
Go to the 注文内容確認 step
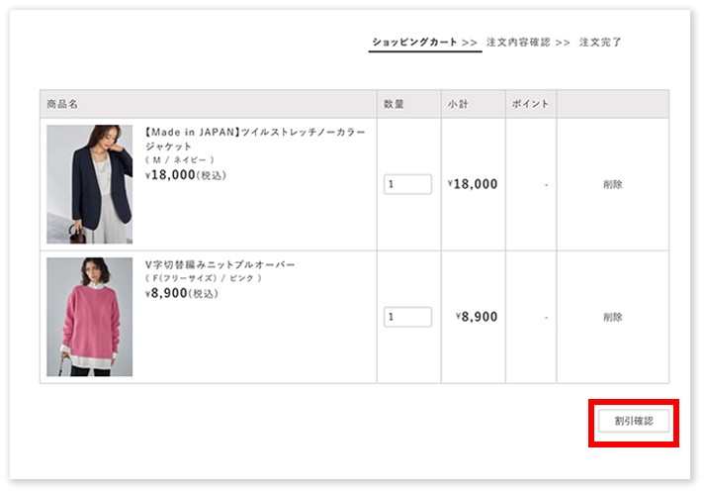tap(518, 43)
